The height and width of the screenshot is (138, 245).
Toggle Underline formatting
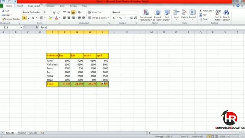33,18
